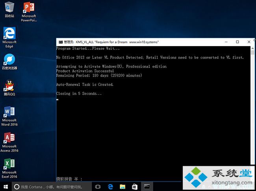
Task: Open Edge from the taskbar
Action: pyautogui.click(x=110, y=187)
